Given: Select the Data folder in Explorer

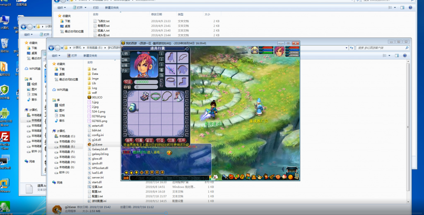Looking at the screenshot, I should point(95,74).
